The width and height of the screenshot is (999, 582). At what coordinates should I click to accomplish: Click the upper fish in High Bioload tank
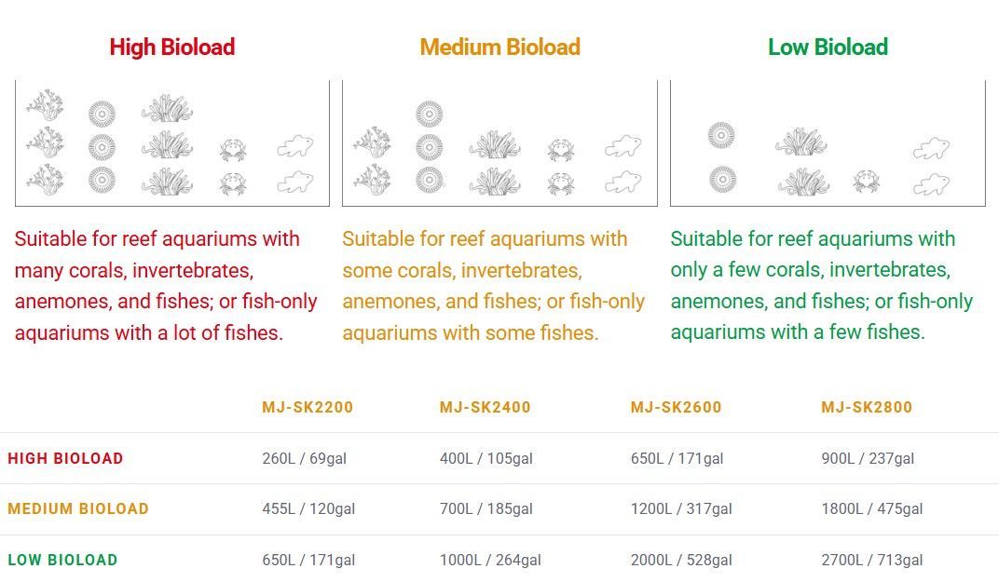pyautogui.click(x=294, y=146)
